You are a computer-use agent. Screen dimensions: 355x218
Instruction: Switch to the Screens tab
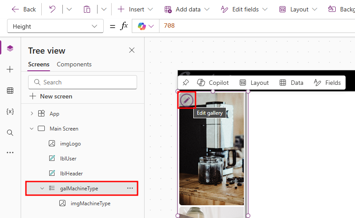click(x=39, y=64)
